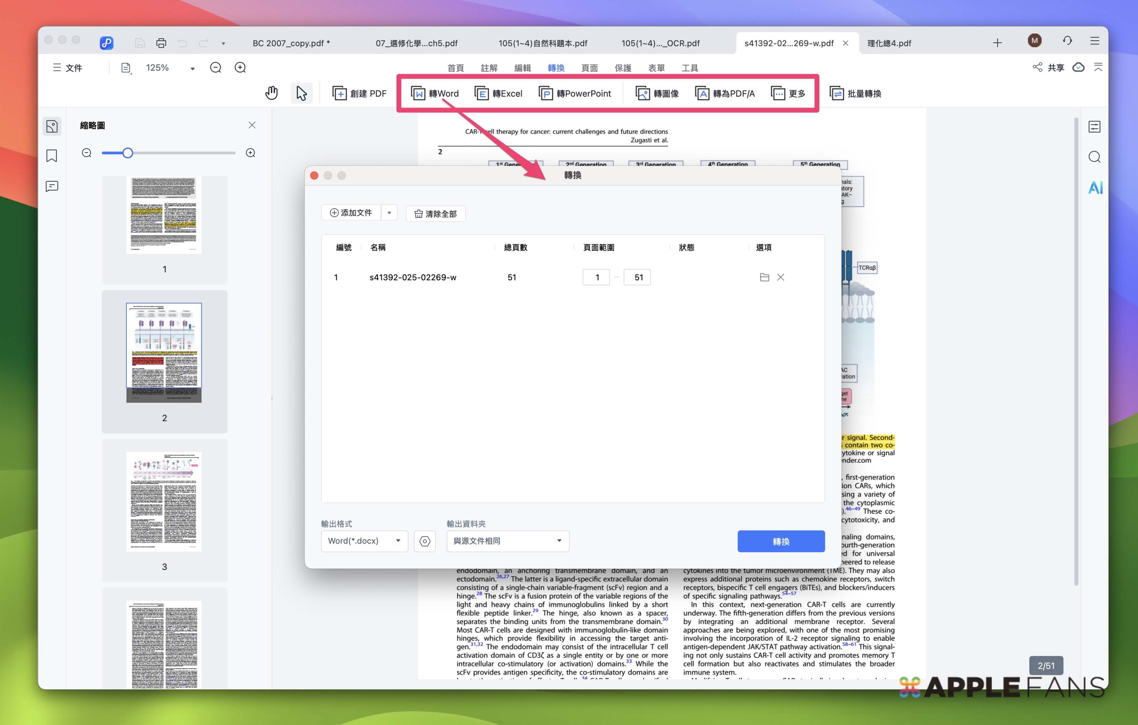The height and width of the screenshot is (725, 1138).
Task: Click the hand pan tool icon
Action: tap(271, 93)
